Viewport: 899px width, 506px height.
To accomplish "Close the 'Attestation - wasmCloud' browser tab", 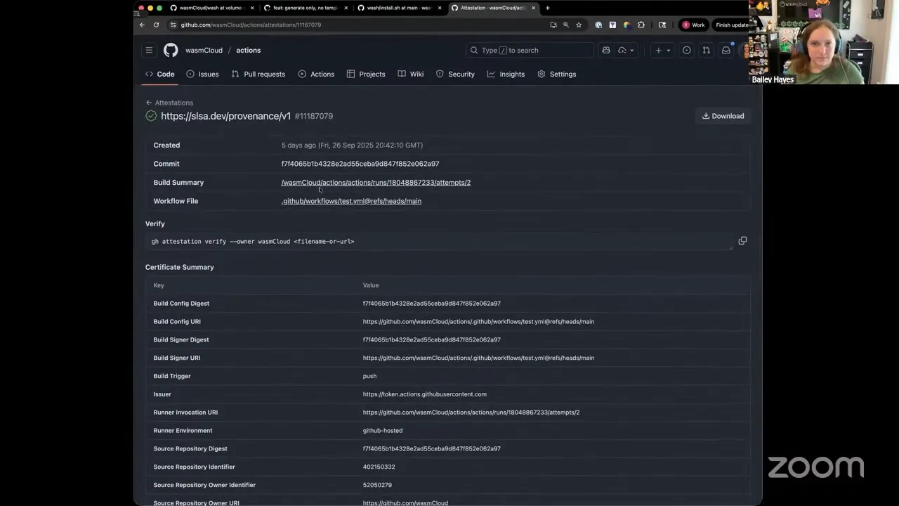I will (534, 8).
